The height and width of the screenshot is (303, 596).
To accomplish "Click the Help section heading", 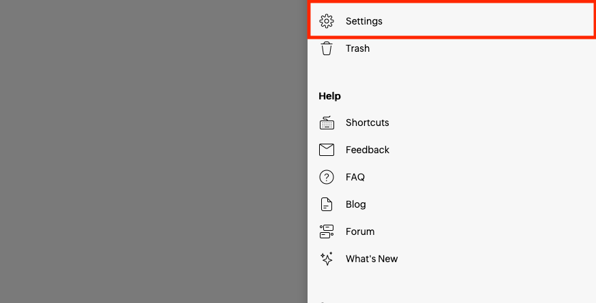I will [329, 96].
